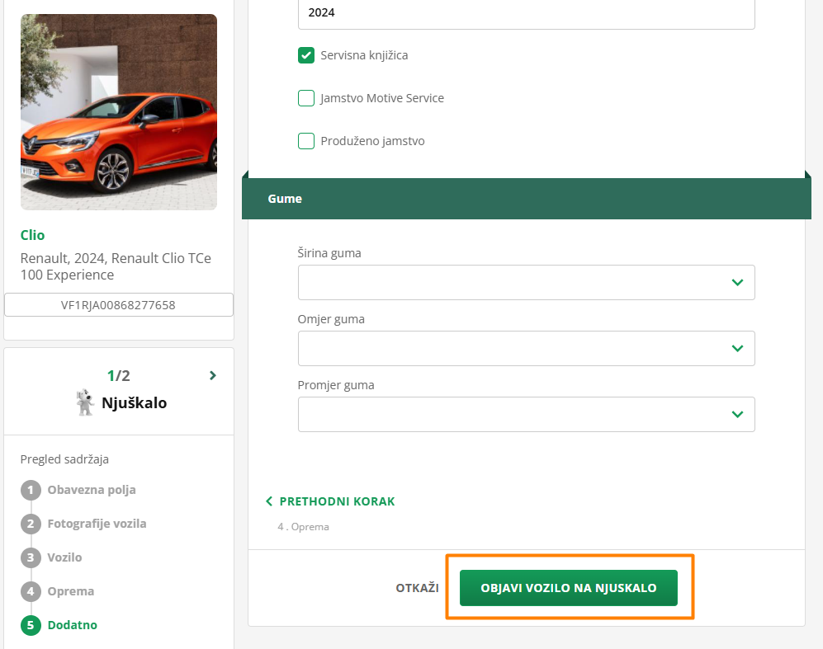
Task: Click the orange Renault Clio photo
Action: tap(119, 112)
